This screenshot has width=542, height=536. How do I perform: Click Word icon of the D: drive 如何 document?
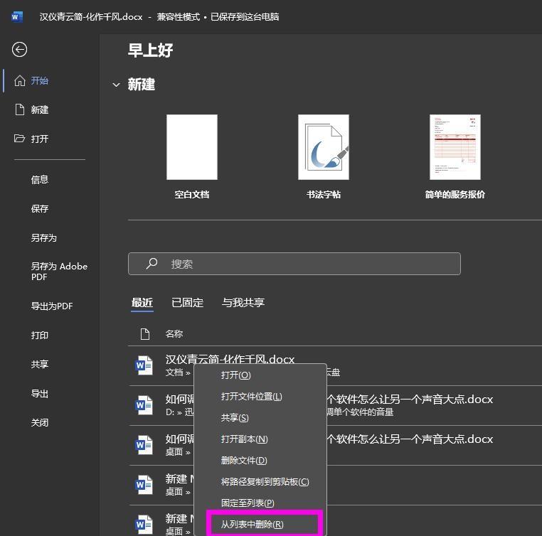coord(144,405)
